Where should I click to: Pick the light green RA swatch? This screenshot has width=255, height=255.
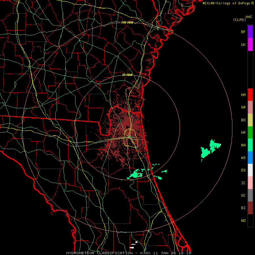250,145
